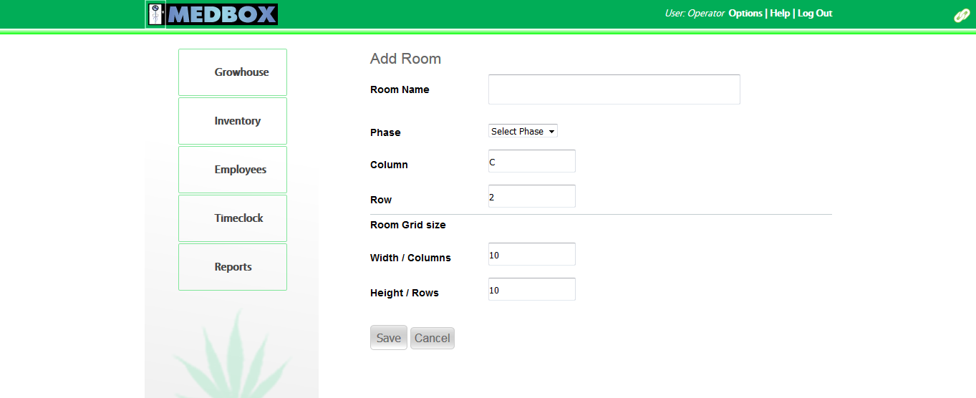Click the Cancel button
The width and height of the screenshot is (976, 398).
[x=433, y=338]
